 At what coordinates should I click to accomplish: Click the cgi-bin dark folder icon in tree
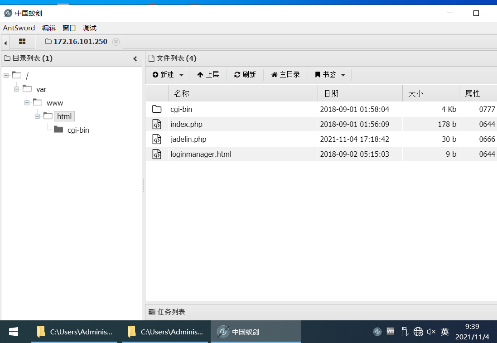58,129
